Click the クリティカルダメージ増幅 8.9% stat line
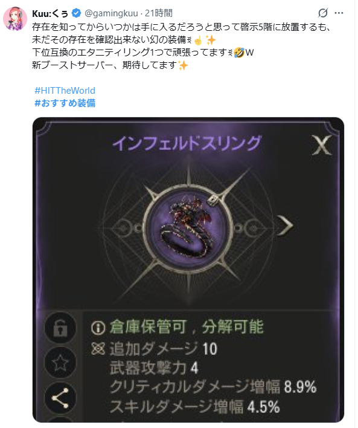 pyautogui.click(x=213, y=387)
